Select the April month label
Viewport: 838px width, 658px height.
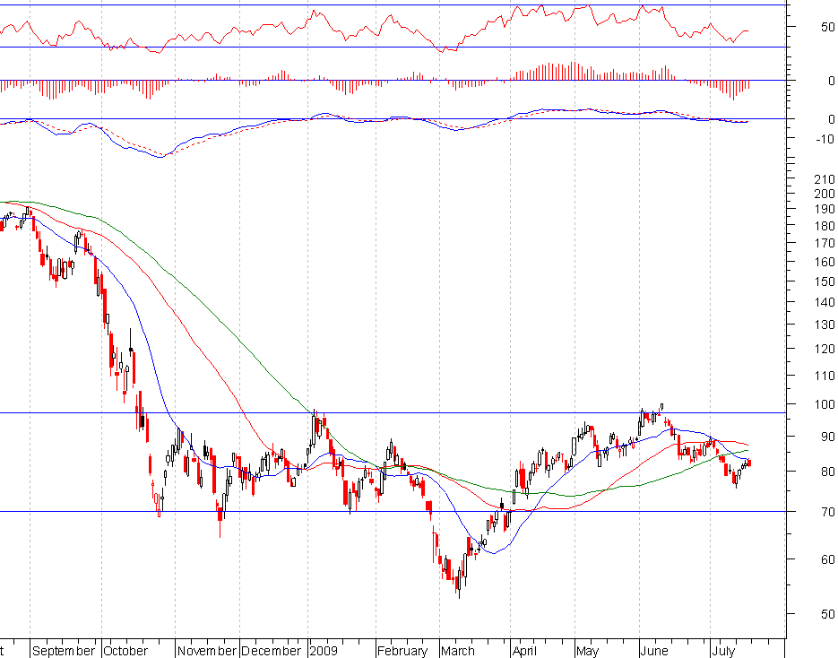[524, 651]
